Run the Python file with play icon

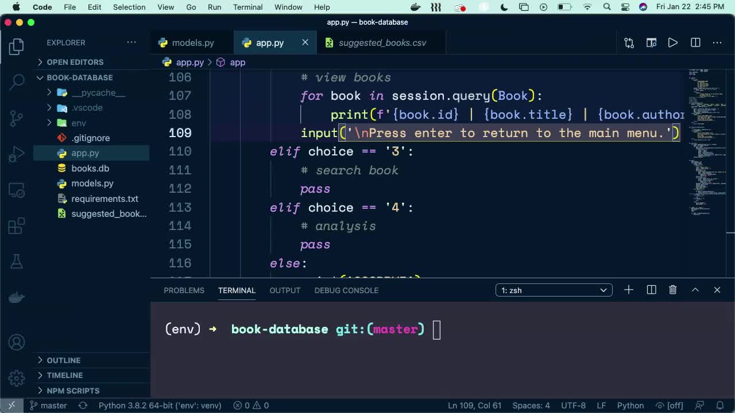[x=673, y=42]
